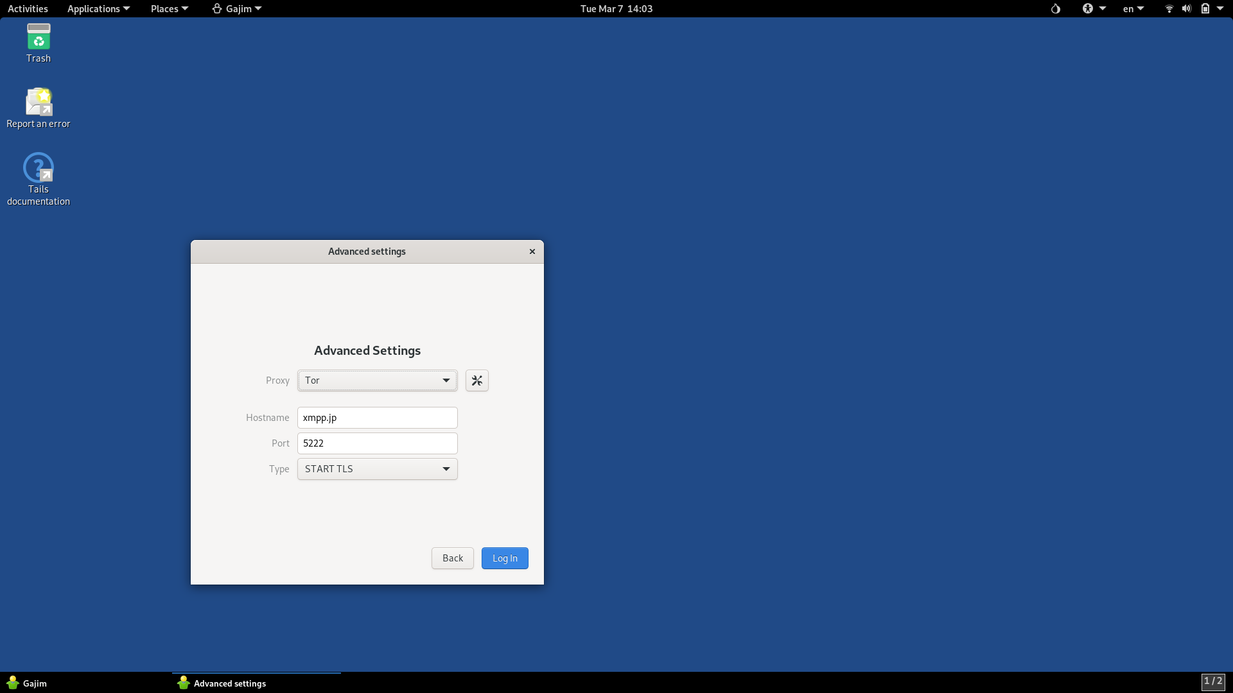
Task: Click the Tor onion status icon
Action: pyautogui.click(x=1055, y=9)
